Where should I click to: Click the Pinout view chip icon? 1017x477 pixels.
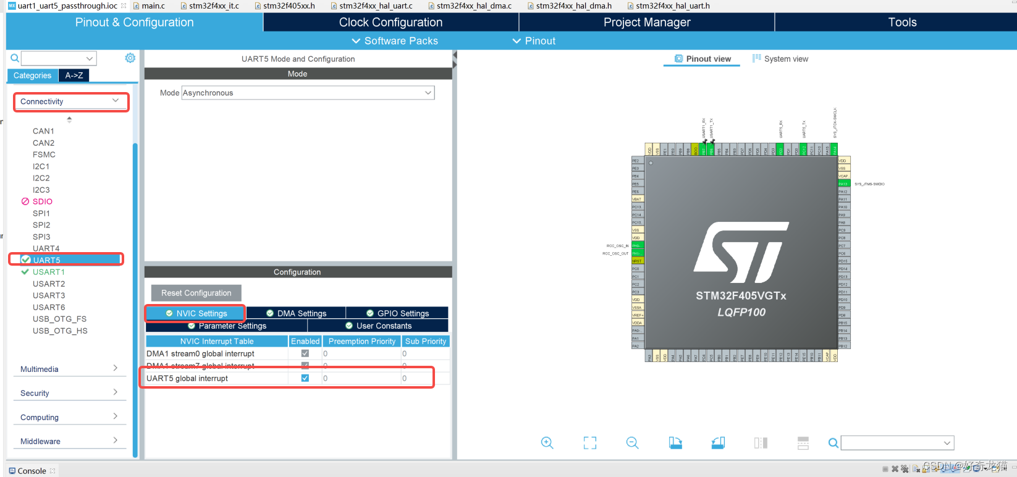679,59
